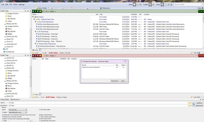Toggle Ignore seconds when comparing checkbox
The height and width of the screenshot is (122, 204).
click(x=3, y=119)
